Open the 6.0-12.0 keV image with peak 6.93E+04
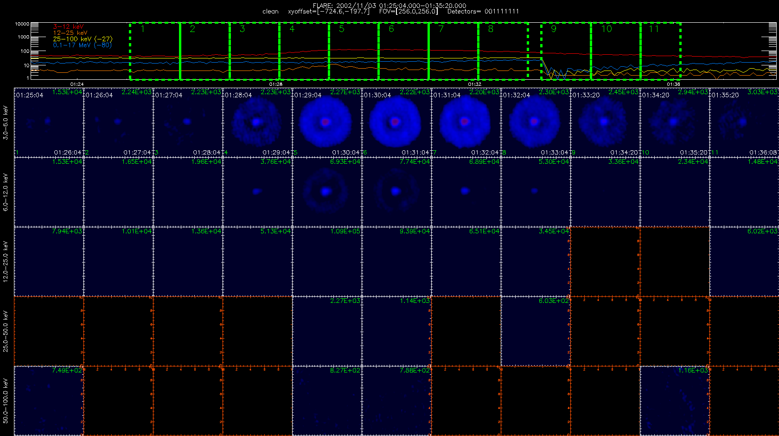The image size is (779, 436). [x=327, y=192]
